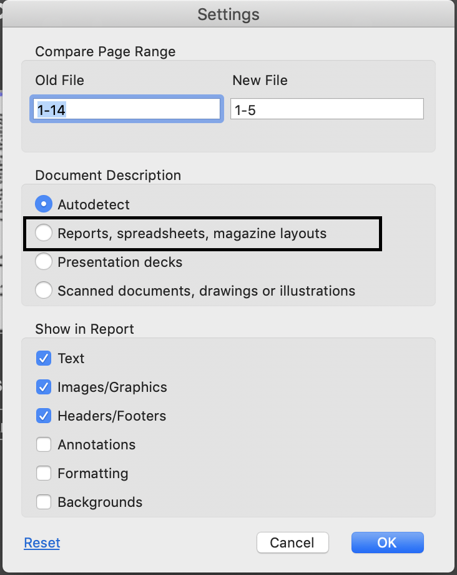The image size is (457, 575).
Task: Click the Old File page range field
Action: [x=127, y=108]
